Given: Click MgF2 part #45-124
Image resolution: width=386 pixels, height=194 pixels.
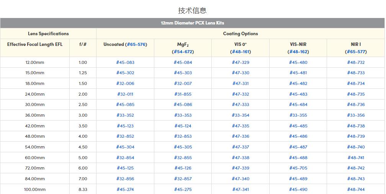Looking at the screenshot, I should tap(183, 126).
